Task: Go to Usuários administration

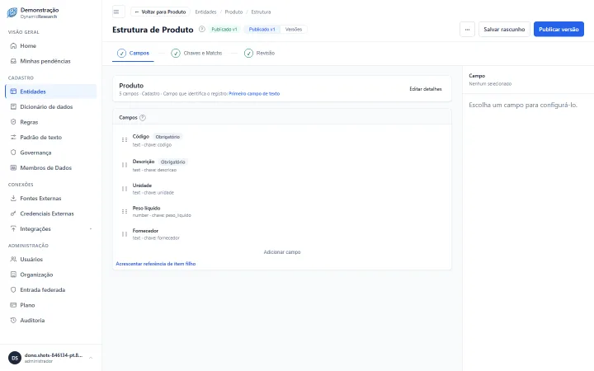Action: pyautogui.click(x=51, y=260)
